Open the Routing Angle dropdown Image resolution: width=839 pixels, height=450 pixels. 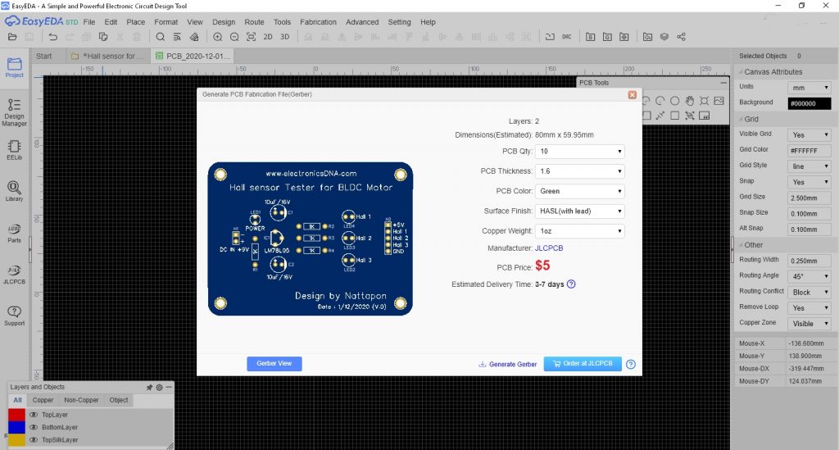click(809, 276)
